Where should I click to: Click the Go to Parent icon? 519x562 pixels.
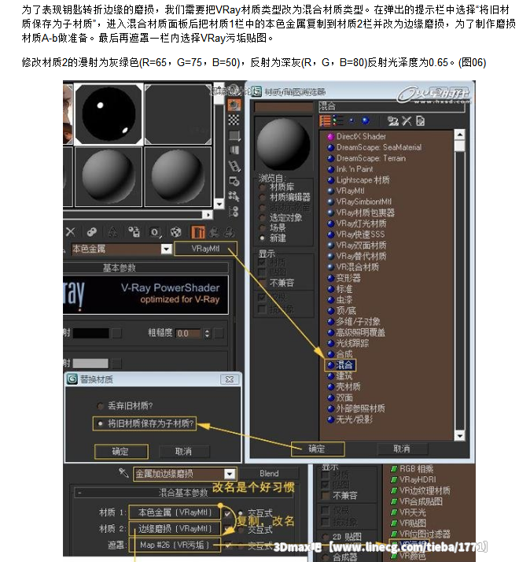tap(214, 232)
